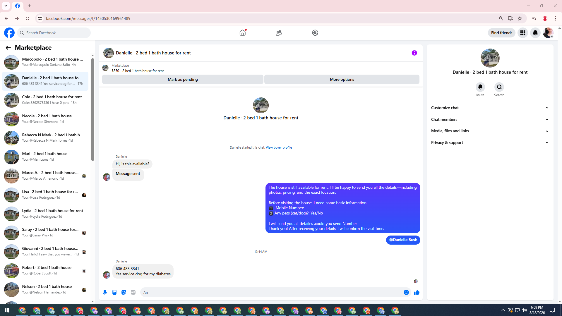
Task: Attach a photo using image icon
Action: (x=114, y=292)
